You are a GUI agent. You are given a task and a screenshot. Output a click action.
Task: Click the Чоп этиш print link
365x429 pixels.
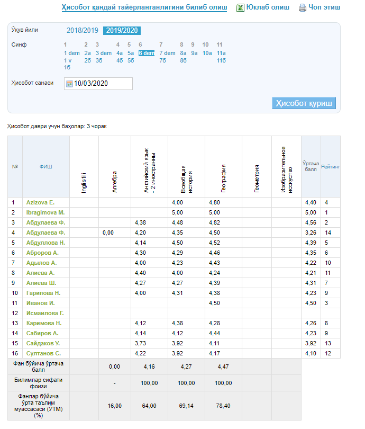pos(325,7)
